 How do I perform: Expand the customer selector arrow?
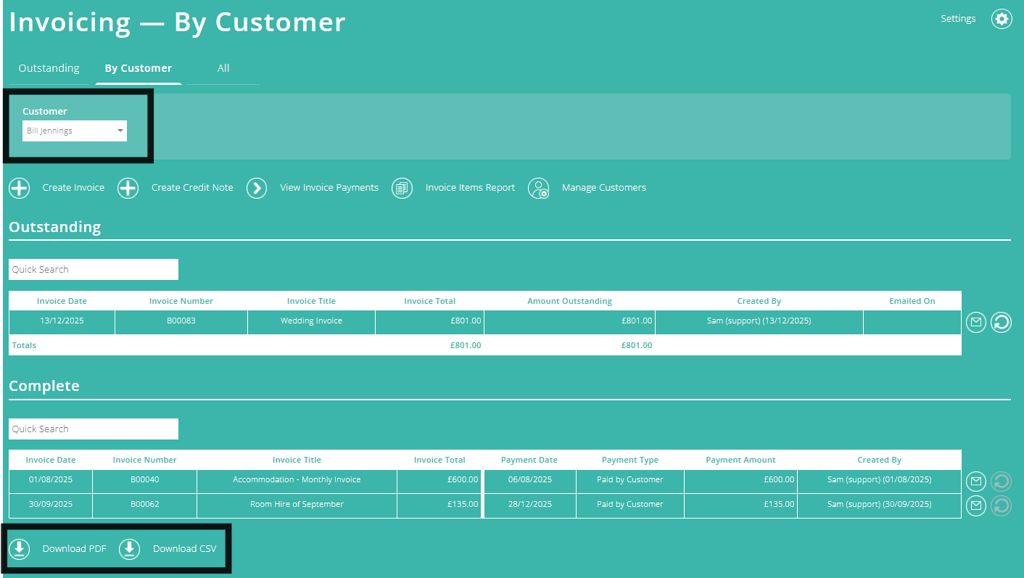pos(120,131)
